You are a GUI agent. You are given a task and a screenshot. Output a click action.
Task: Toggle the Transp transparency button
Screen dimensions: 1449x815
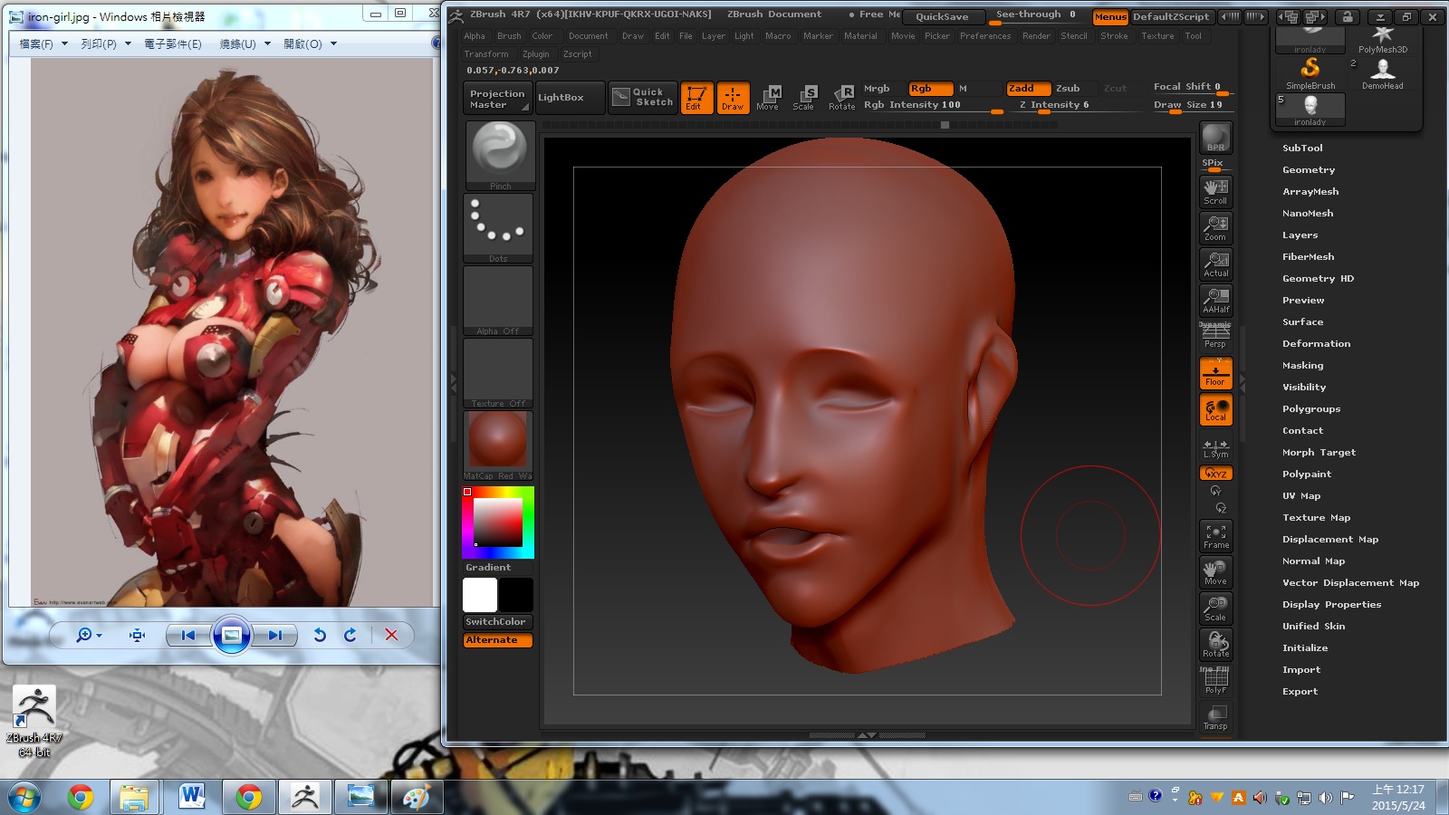[1215, 717]
